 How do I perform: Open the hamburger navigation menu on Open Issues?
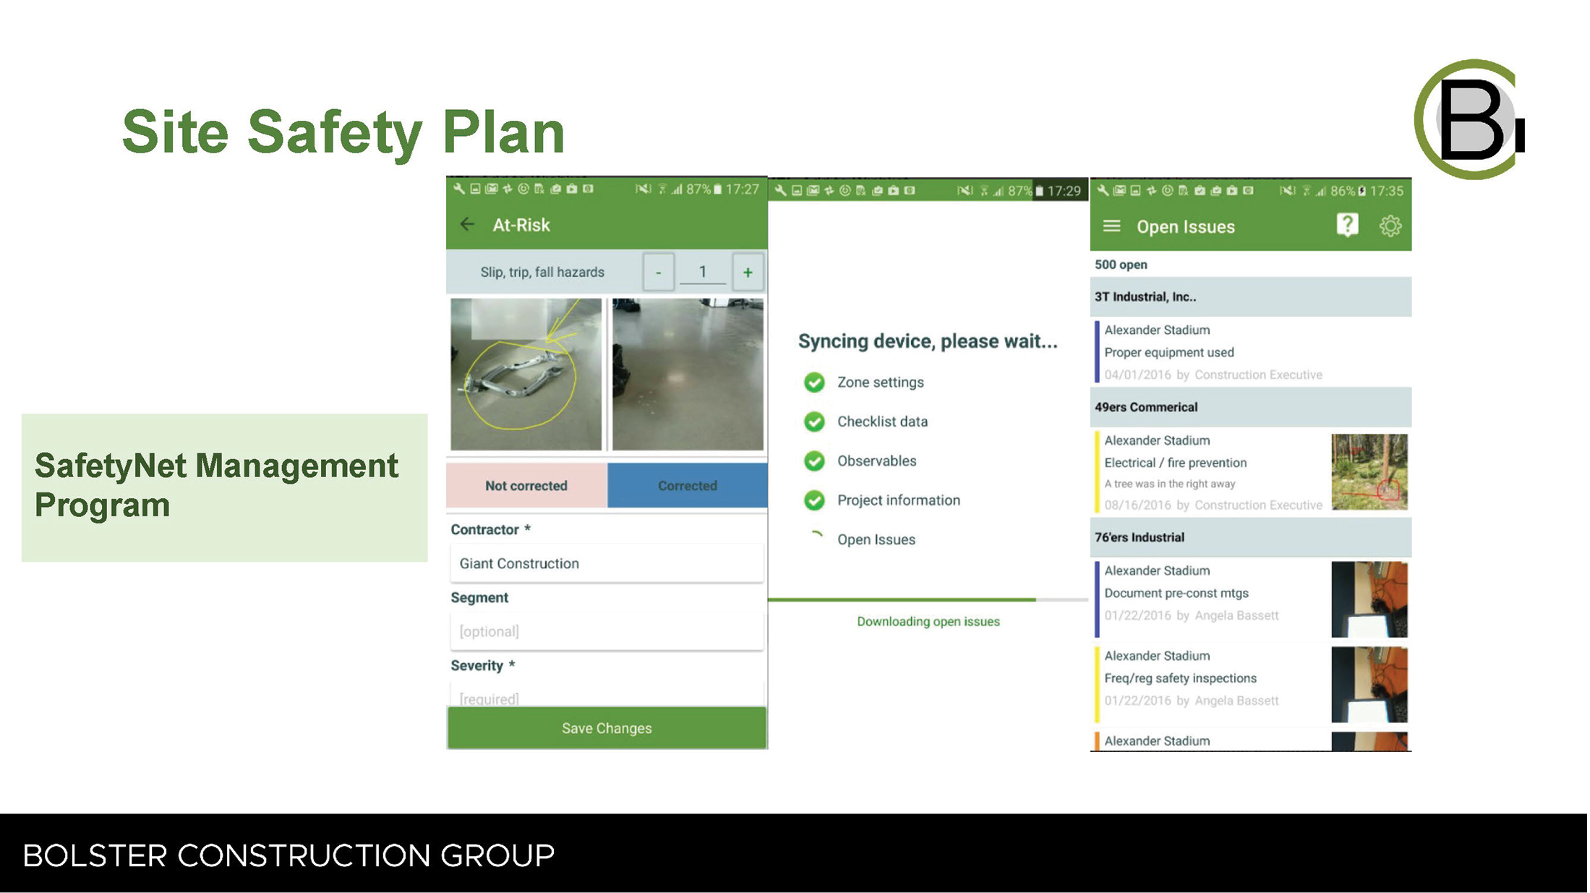click(1111, 226)
